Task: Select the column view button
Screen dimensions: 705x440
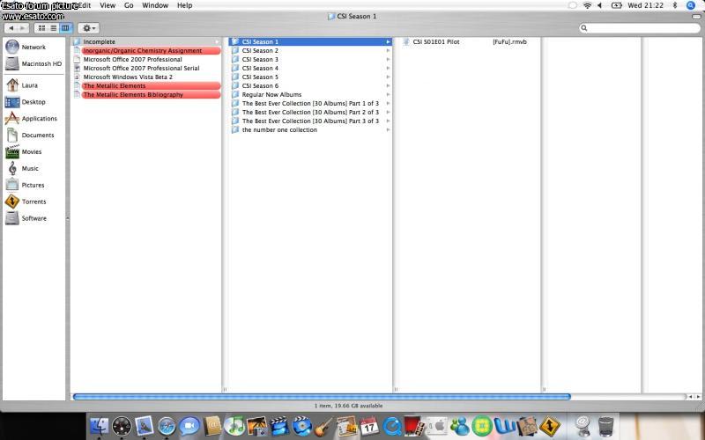Action: [65, 28]
